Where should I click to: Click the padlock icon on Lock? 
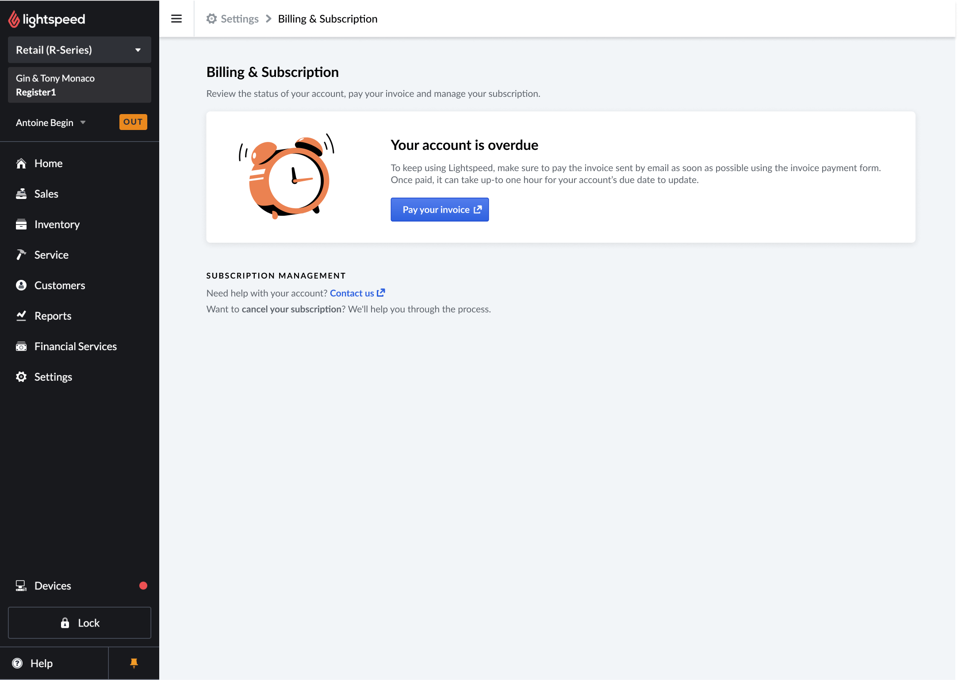click(x=65, y=623)
